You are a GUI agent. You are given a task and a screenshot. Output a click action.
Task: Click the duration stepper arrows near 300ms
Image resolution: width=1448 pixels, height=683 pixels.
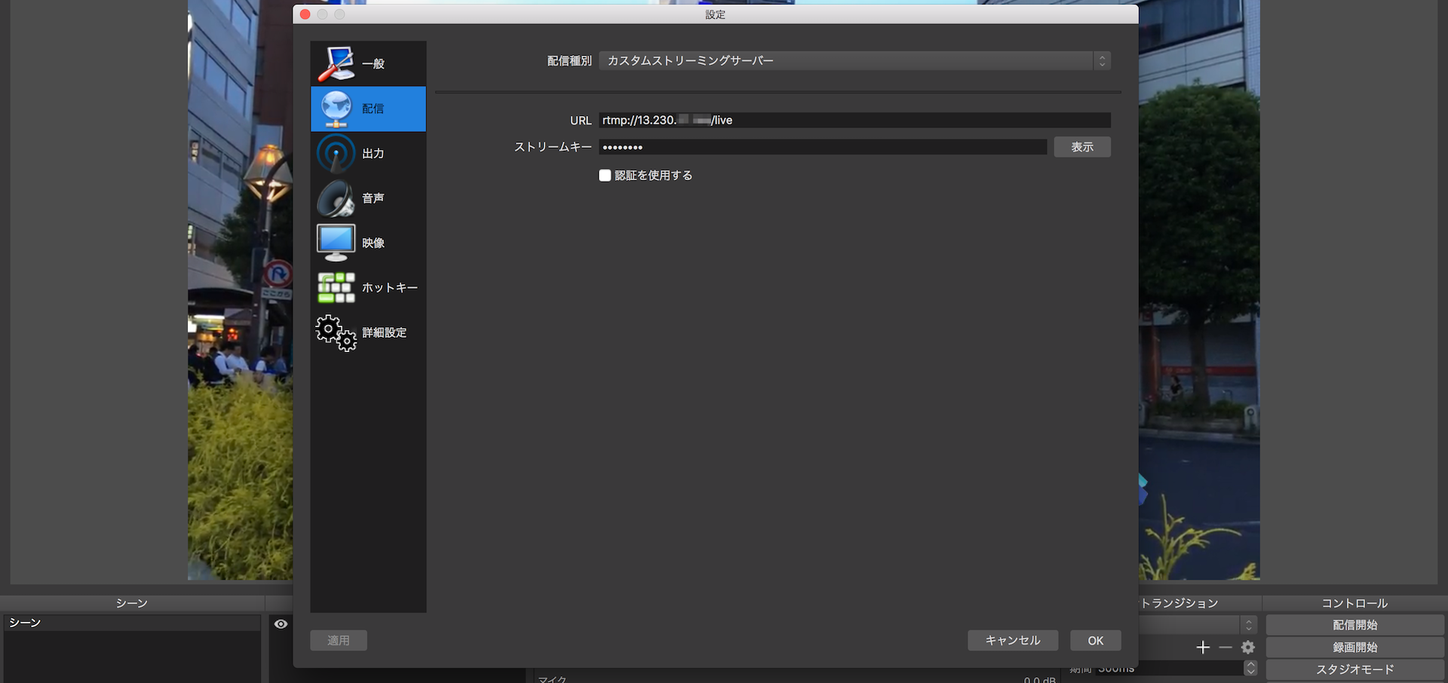1250,668
